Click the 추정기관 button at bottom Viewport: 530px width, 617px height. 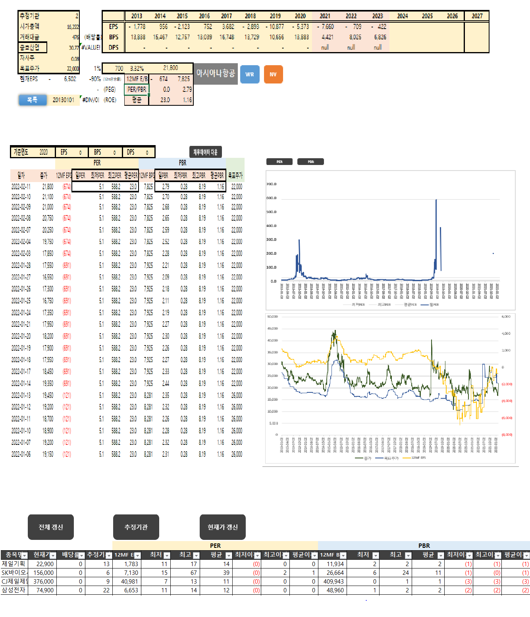(136, 527)
